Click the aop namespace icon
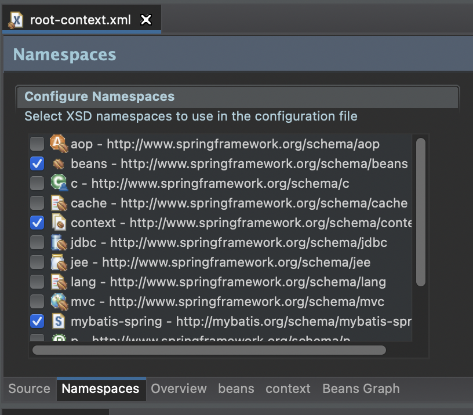Image resolution: width=473 pixels, height=415 pixels. 59,144
